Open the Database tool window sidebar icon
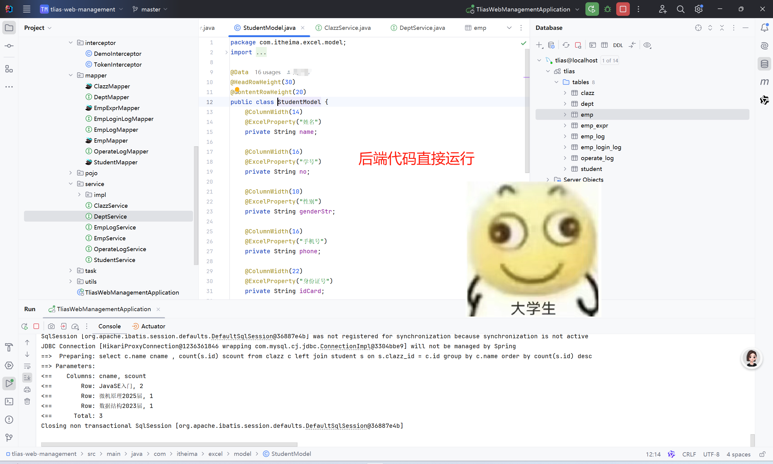Image resolution: width=773 pixels, height=464 pixels. point(764,64)
